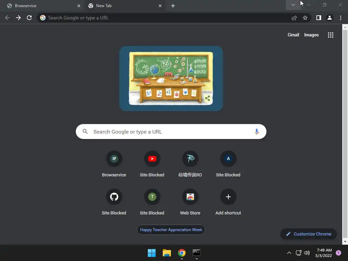Image resolution: width=348 pixels, height=261 pixels.
Task: Open the notification count badge
Action: 338,253
